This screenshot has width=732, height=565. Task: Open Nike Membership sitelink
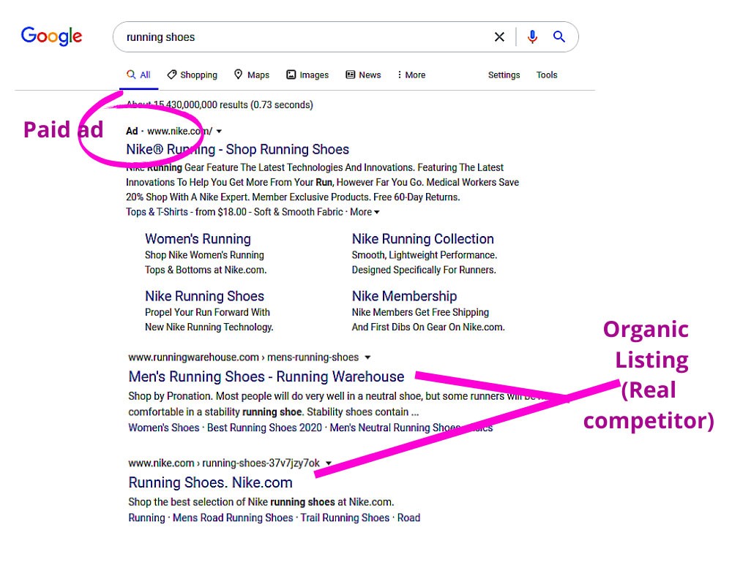pos(404,296)
